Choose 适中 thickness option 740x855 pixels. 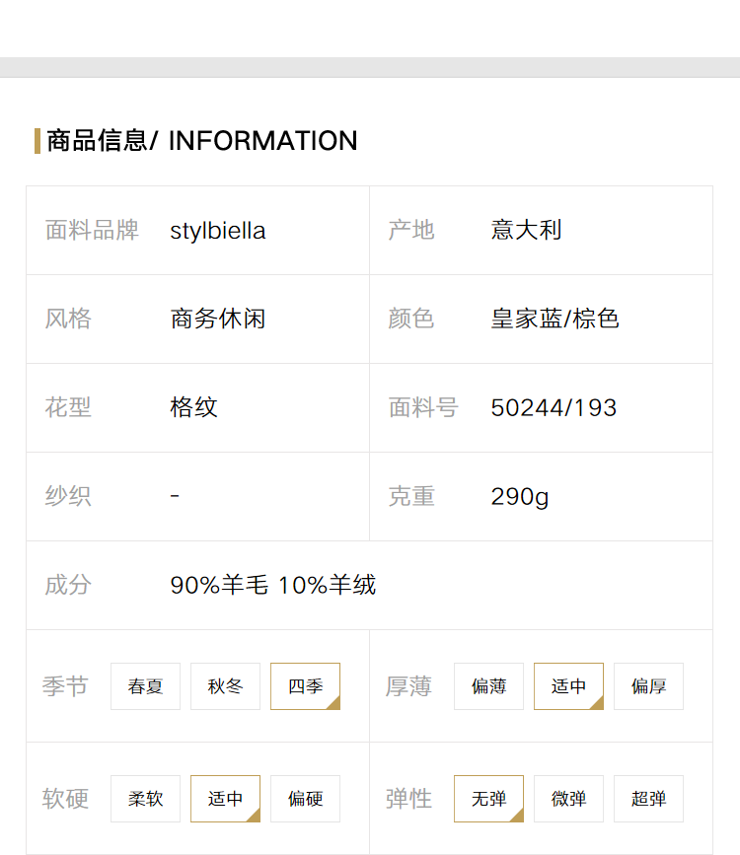pos(568,686)
